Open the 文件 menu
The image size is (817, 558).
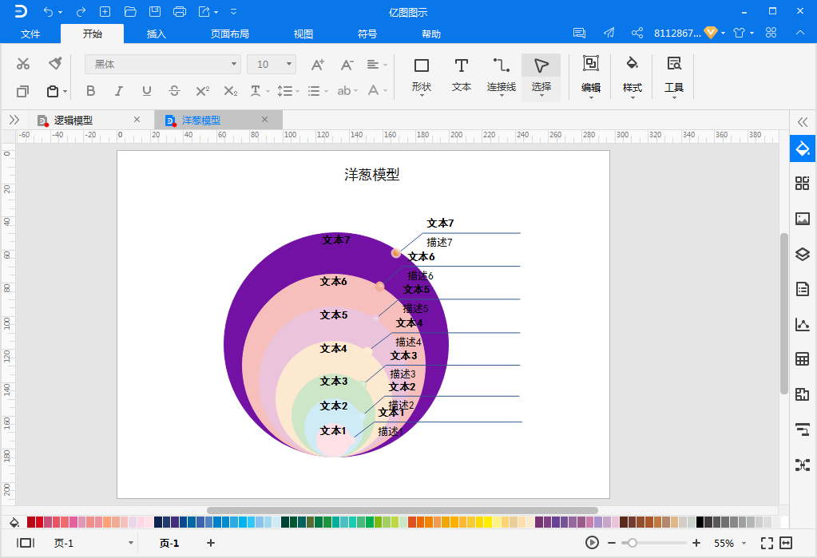pyautogui.click(x=30, y=34)
